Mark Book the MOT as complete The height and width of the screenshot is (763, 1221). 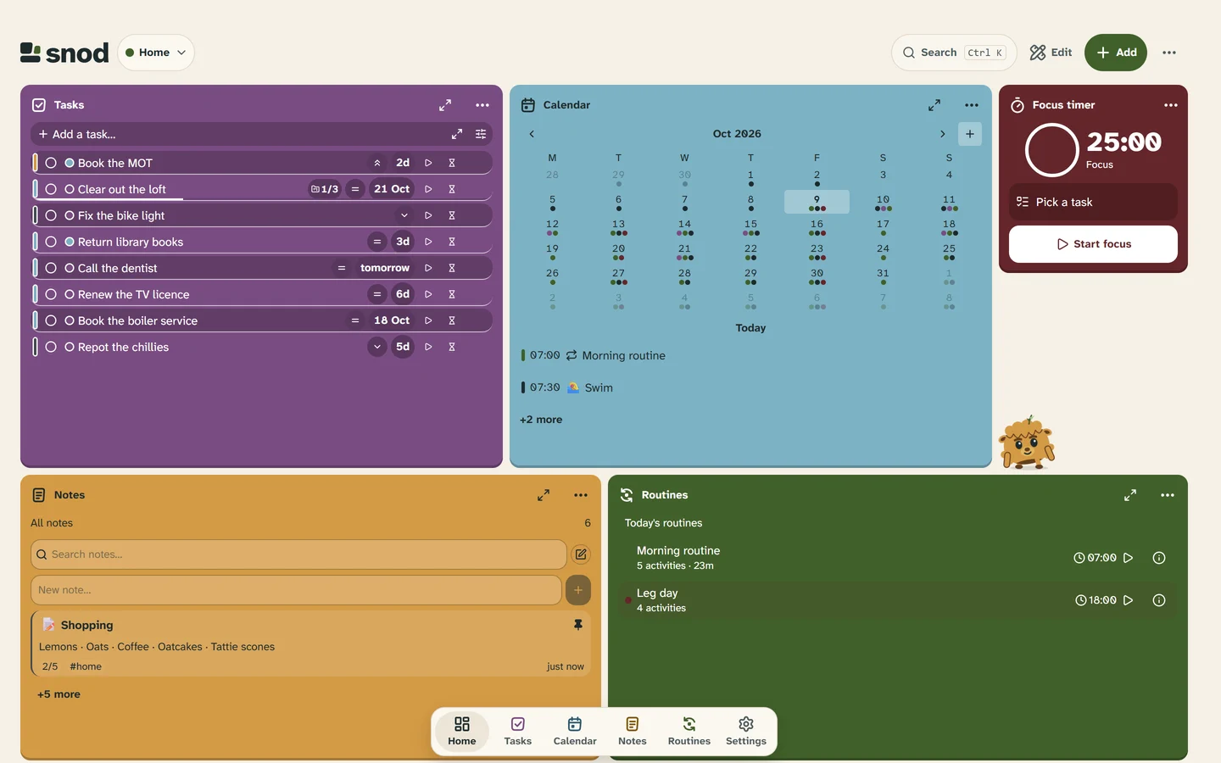[x=51, y=163]
